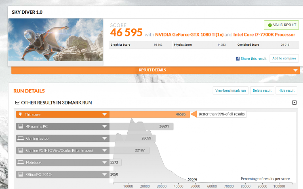The height and width of the screenshot is (189, 303).
Task: Click Add to compare button
Action: [x=284, y=59]
